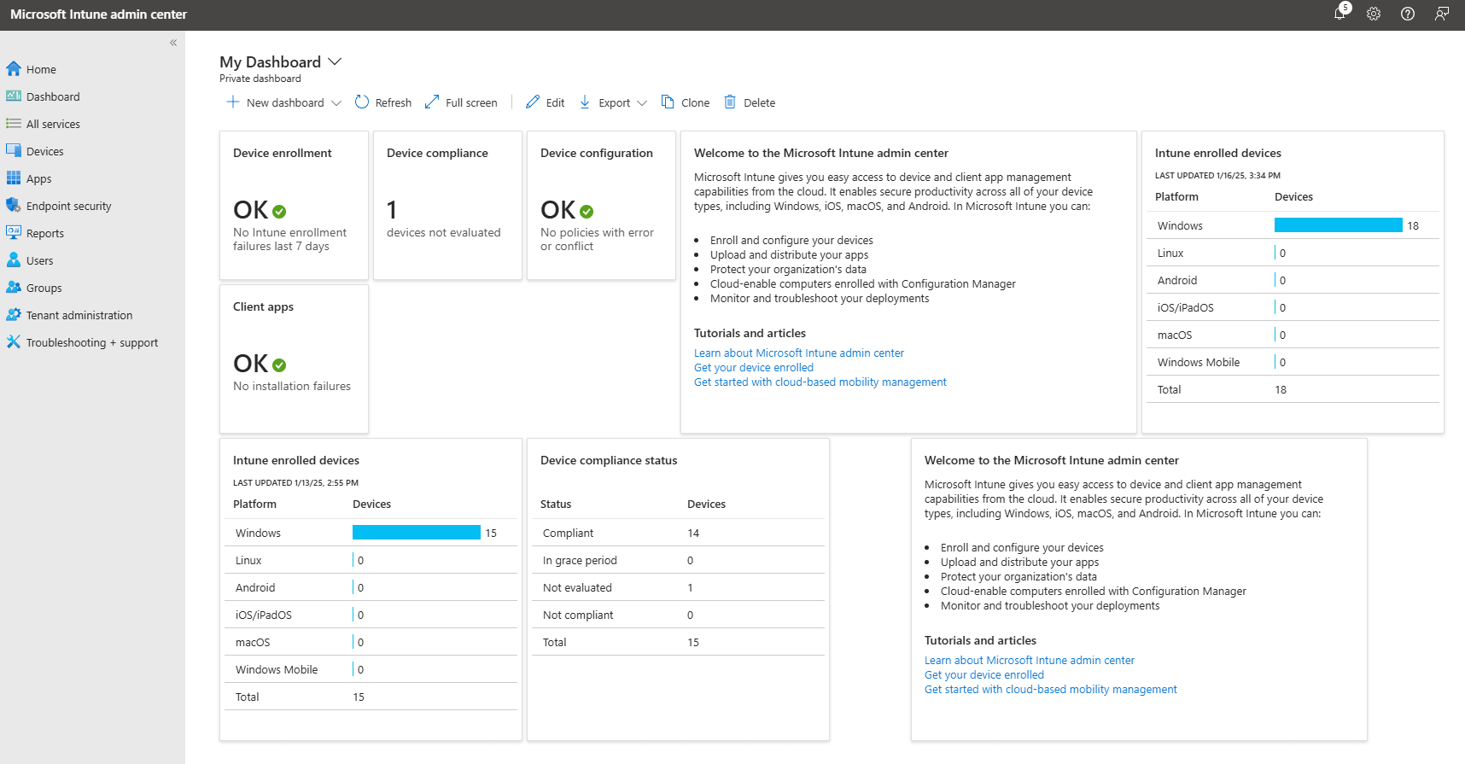
Task: Click Windows bar showing 18 devices
Action: tap(1339, 225)
